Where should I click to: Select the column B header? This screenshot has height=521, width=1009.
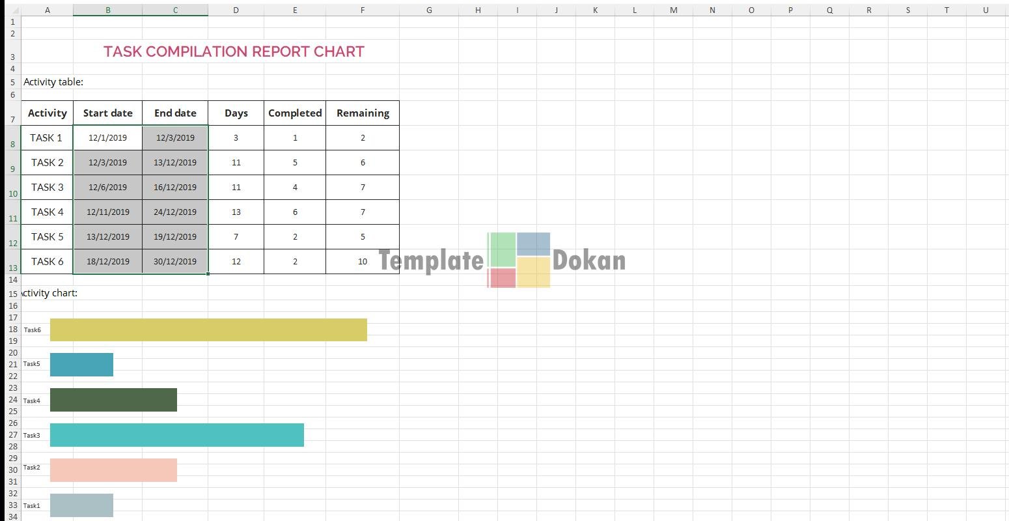click(x=107, y=10)
